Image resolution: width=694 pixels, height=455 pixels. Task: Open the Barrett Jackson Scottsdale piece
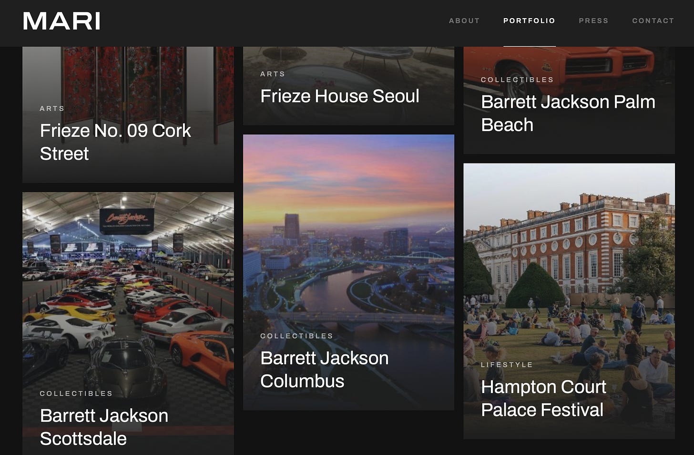tap(104, 427)
